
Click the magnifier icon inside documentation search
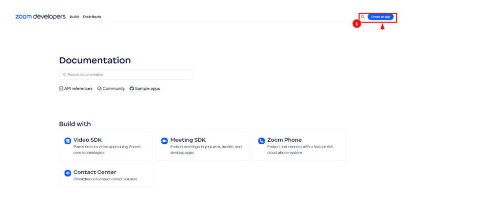64,74
